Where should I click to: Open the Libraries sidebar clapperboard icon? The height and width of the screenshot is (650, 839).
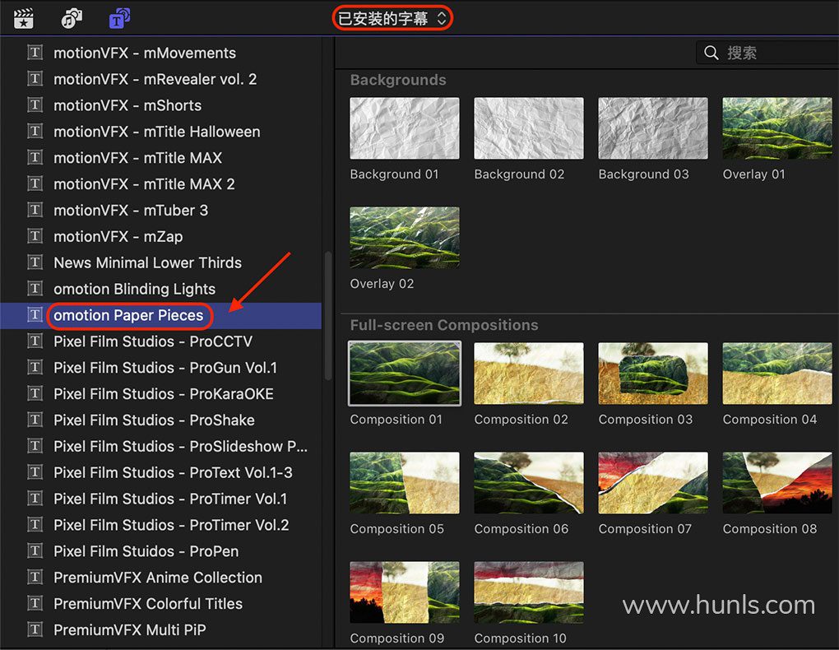pos(24,18)
